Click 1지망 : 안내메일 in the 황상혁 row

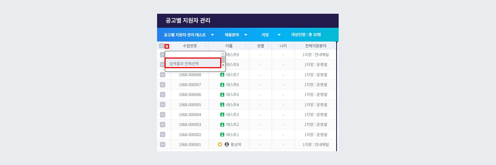[316, 144]
